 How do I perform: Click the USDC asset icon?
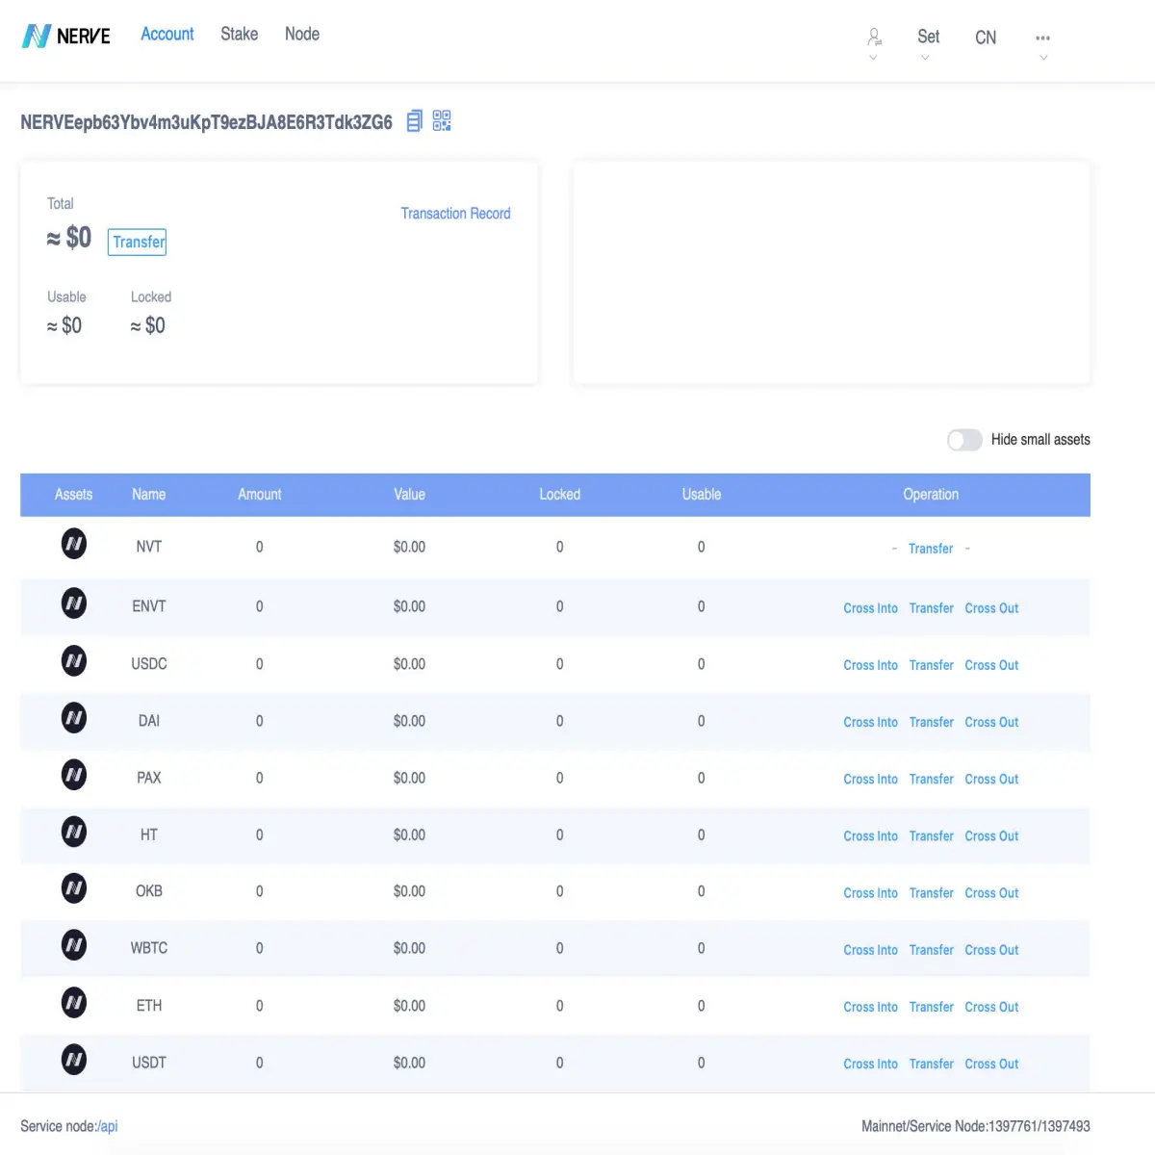click(74, 660)
